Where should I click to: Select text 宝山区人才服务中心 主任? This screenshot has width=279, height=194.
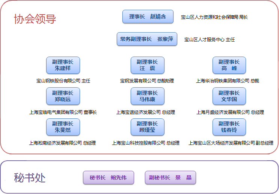coord(210,40)
